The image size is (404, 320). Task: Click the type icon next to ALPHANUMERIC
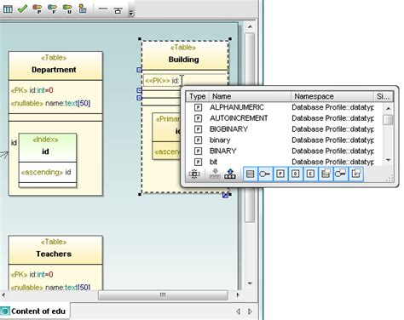[198, 107]
